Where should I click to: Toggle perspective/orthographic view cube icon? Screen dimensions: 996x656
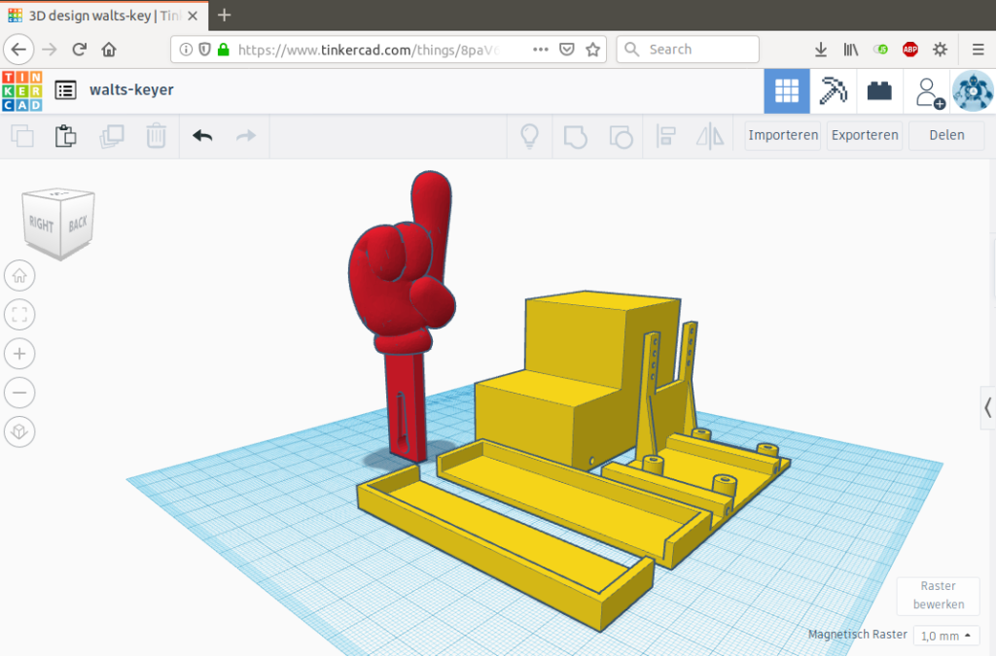tap(19, 431)
